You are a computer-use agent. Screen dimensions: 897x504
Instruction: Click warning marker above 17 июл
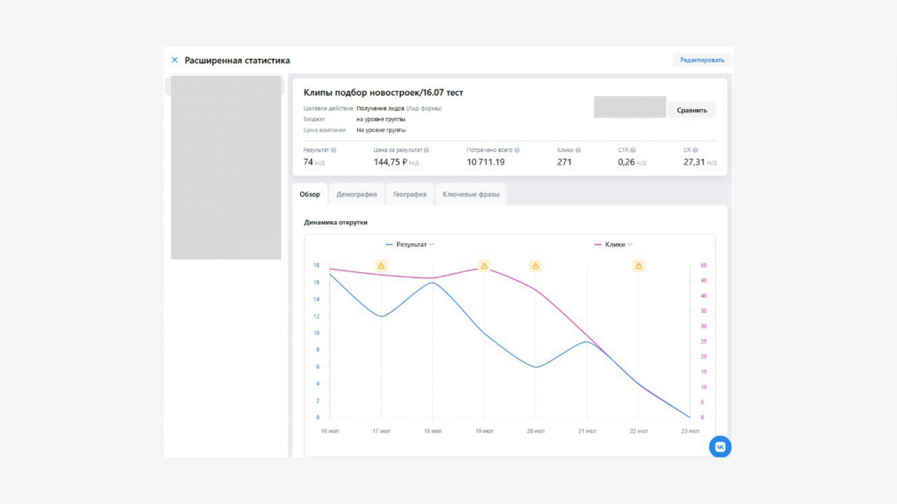tap(381, 266)
